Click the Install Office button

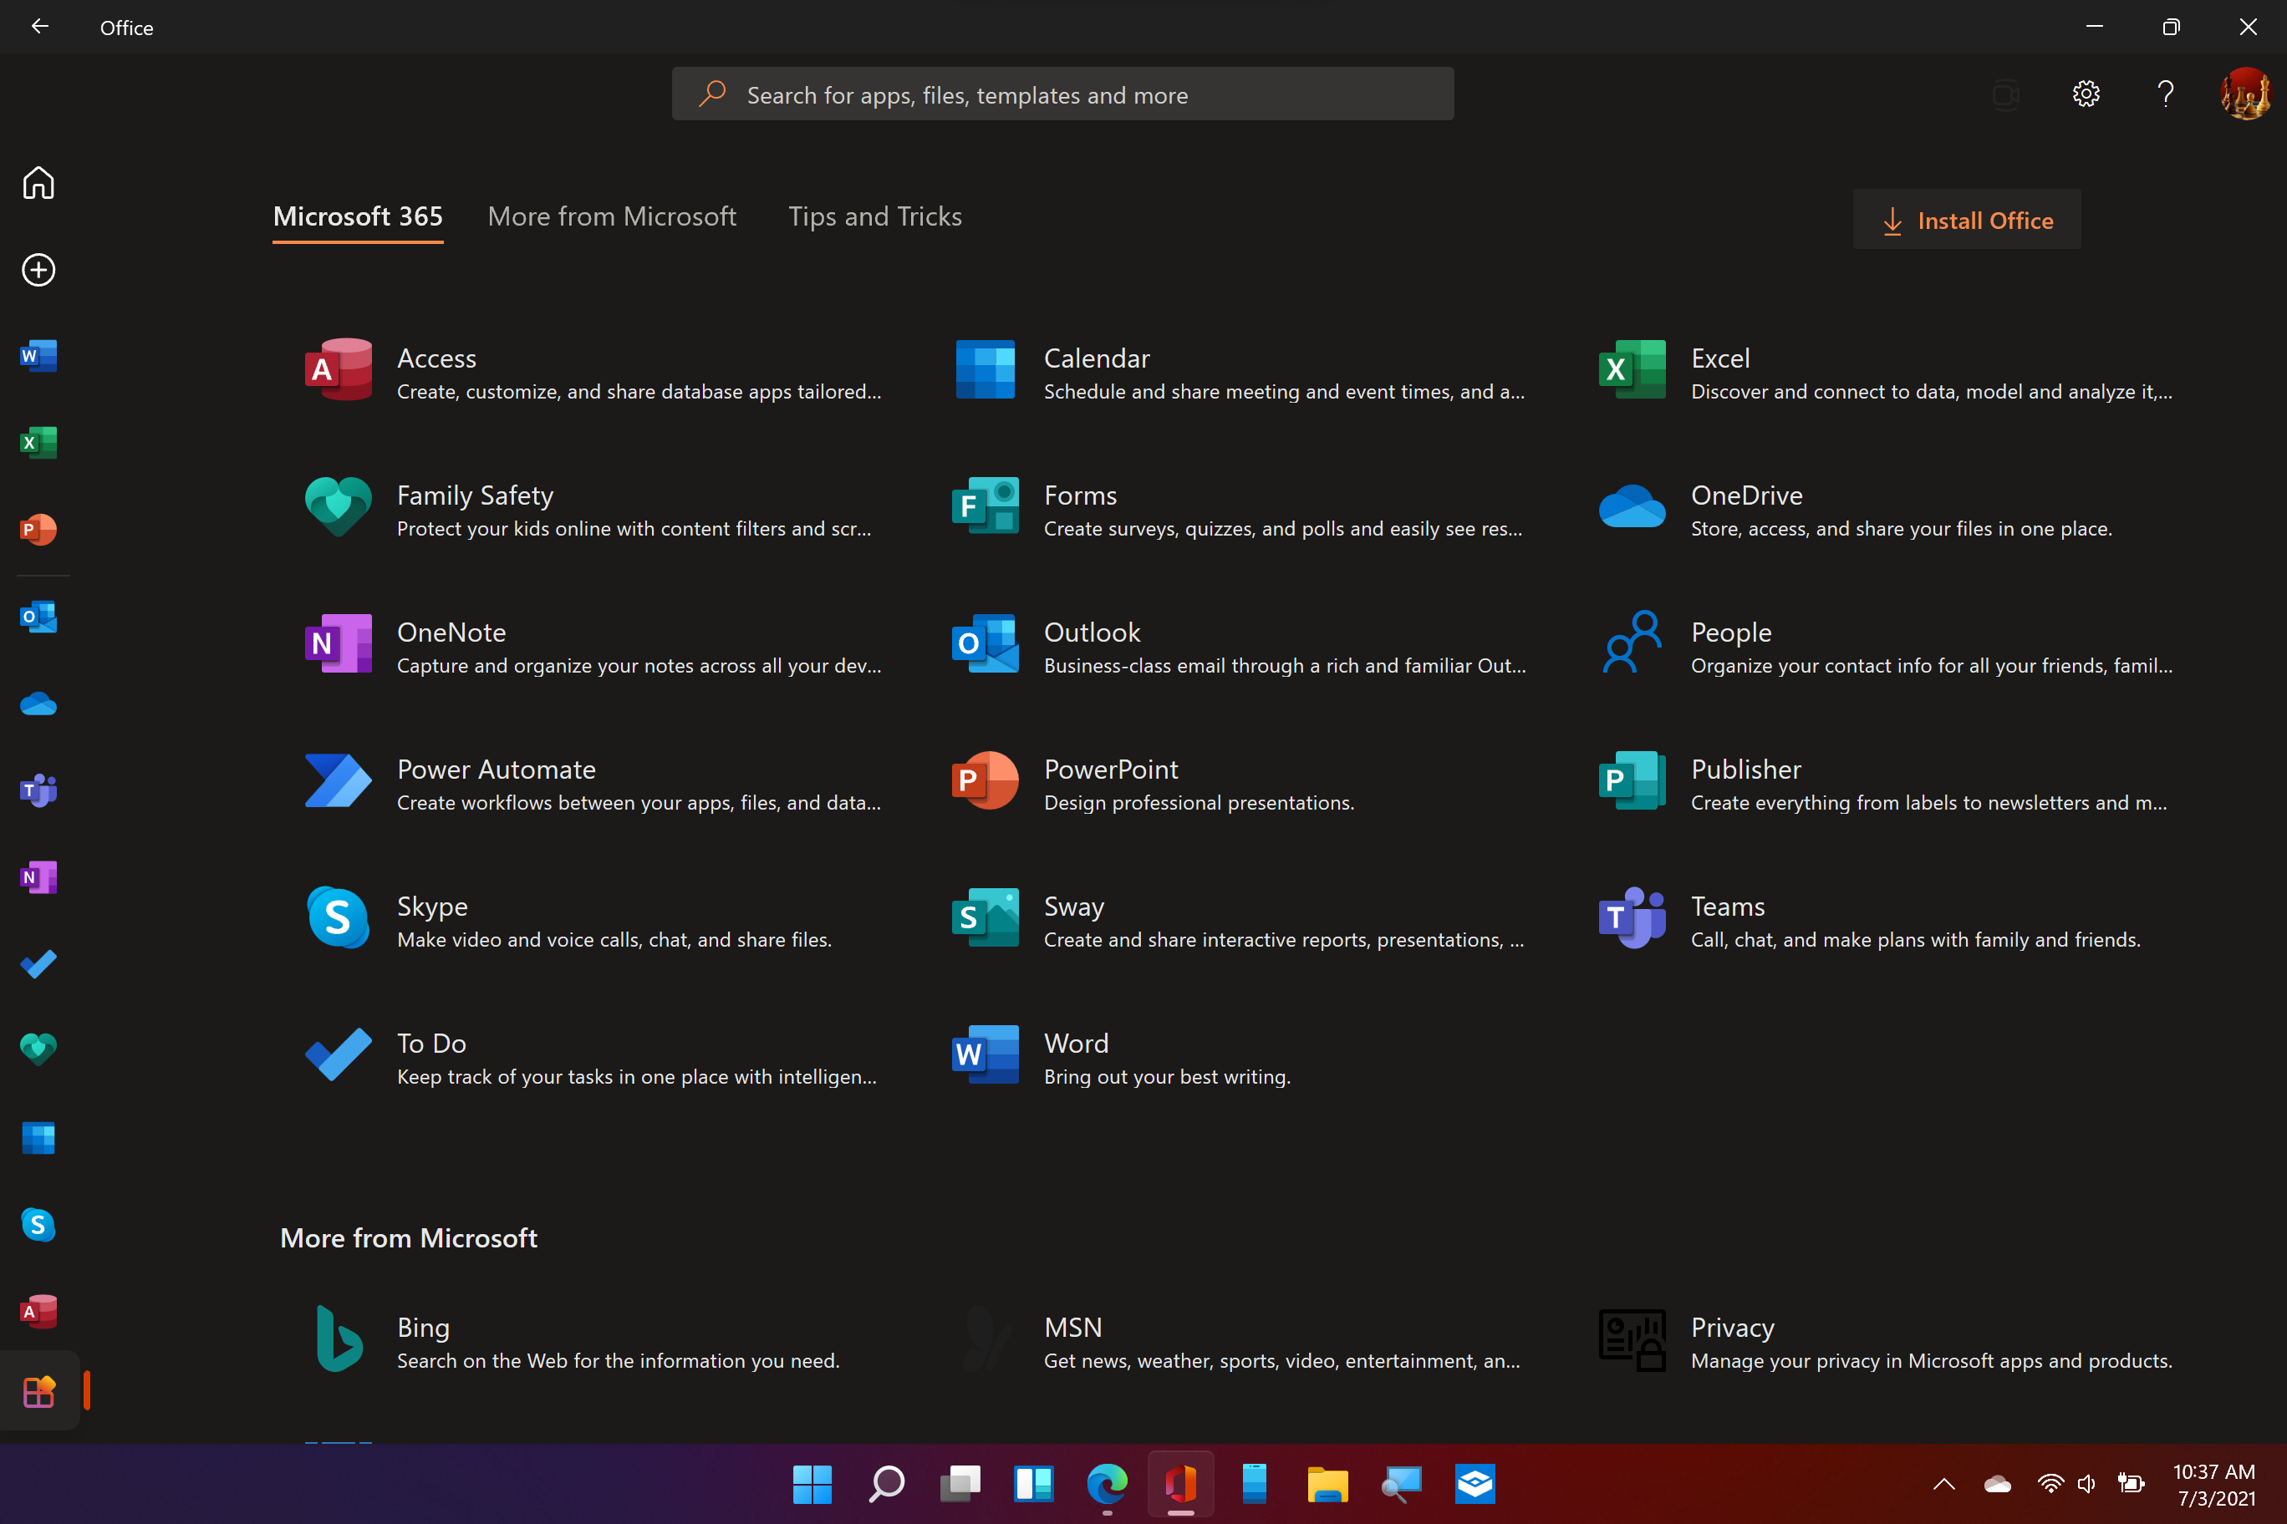coord(1967,220)
